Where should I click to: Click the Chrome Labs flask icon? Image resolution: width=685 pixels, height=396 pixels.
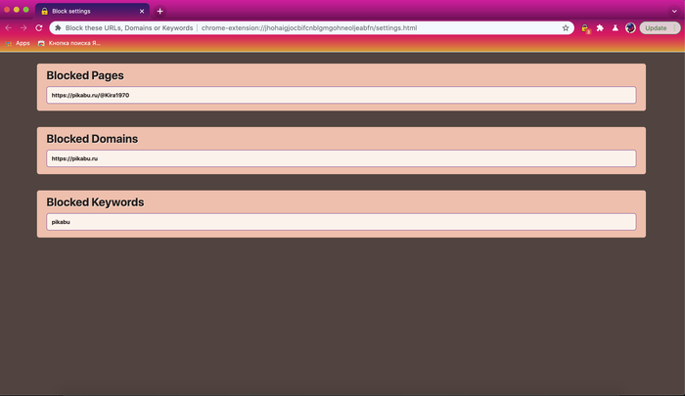(615, 28)
